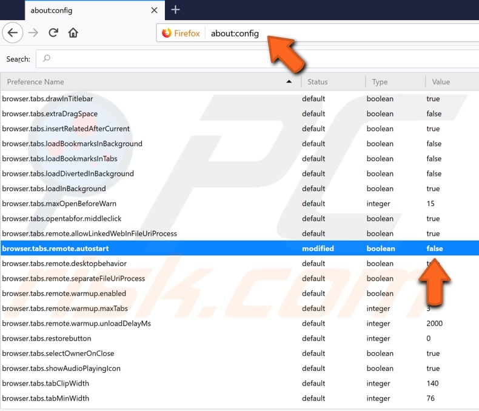Viewport: 479px width, 411px height.
Task: Select browser.tabs.selectOwnerOnClose preference
Action: [x=239, y=353]
